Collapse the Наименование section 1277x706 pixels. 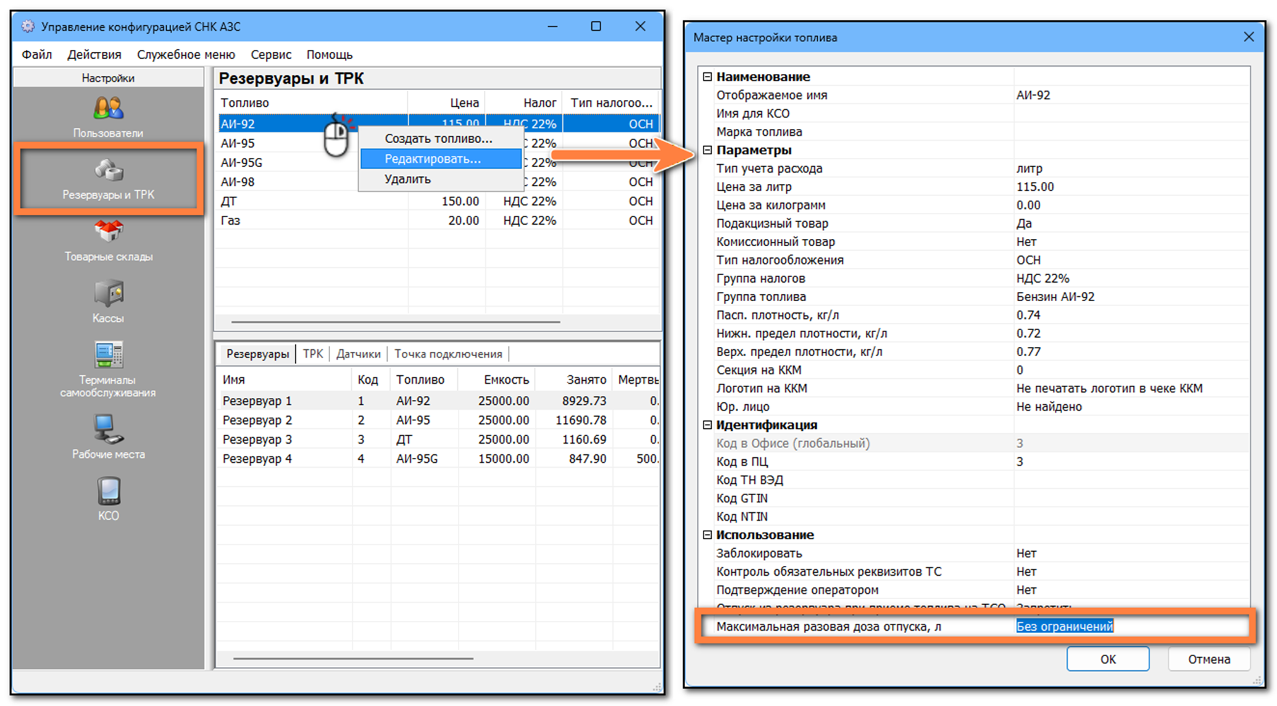707,77
